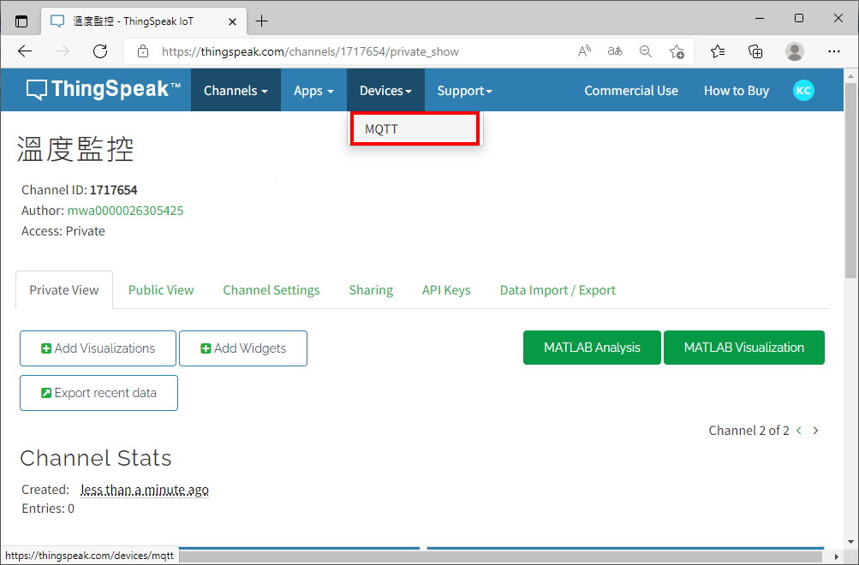Screen dimensions: 859x565
Task: Open the KC user account avatar
Action: [803, 91]
